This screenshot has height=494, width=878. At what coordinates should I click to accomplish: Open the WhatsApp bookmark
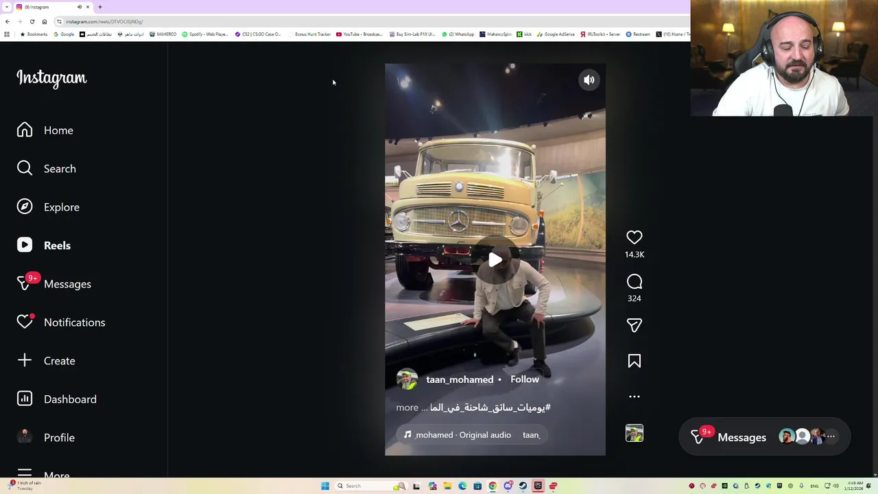[458, 34]
